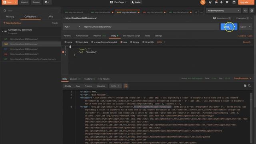Click the Cookies link
256x144 pixels.
pos(242,36)
